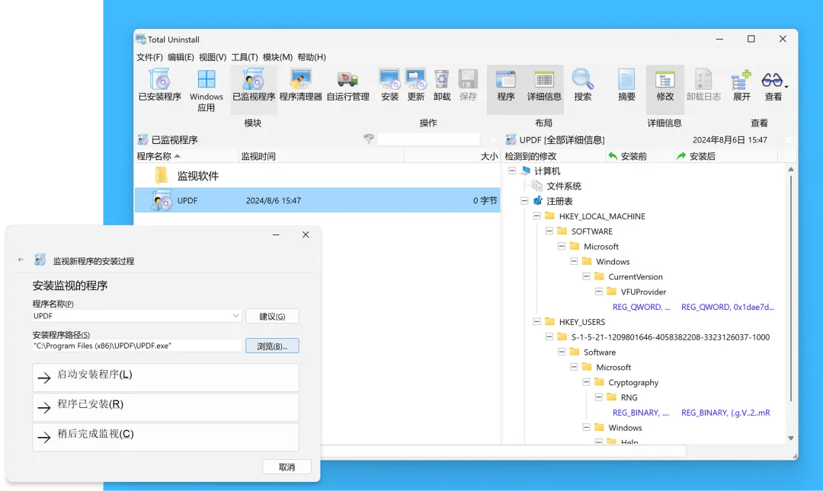Choose 稍后完成监视(C) option
Screen dimensions: 823x491
[x=165, y=437]
